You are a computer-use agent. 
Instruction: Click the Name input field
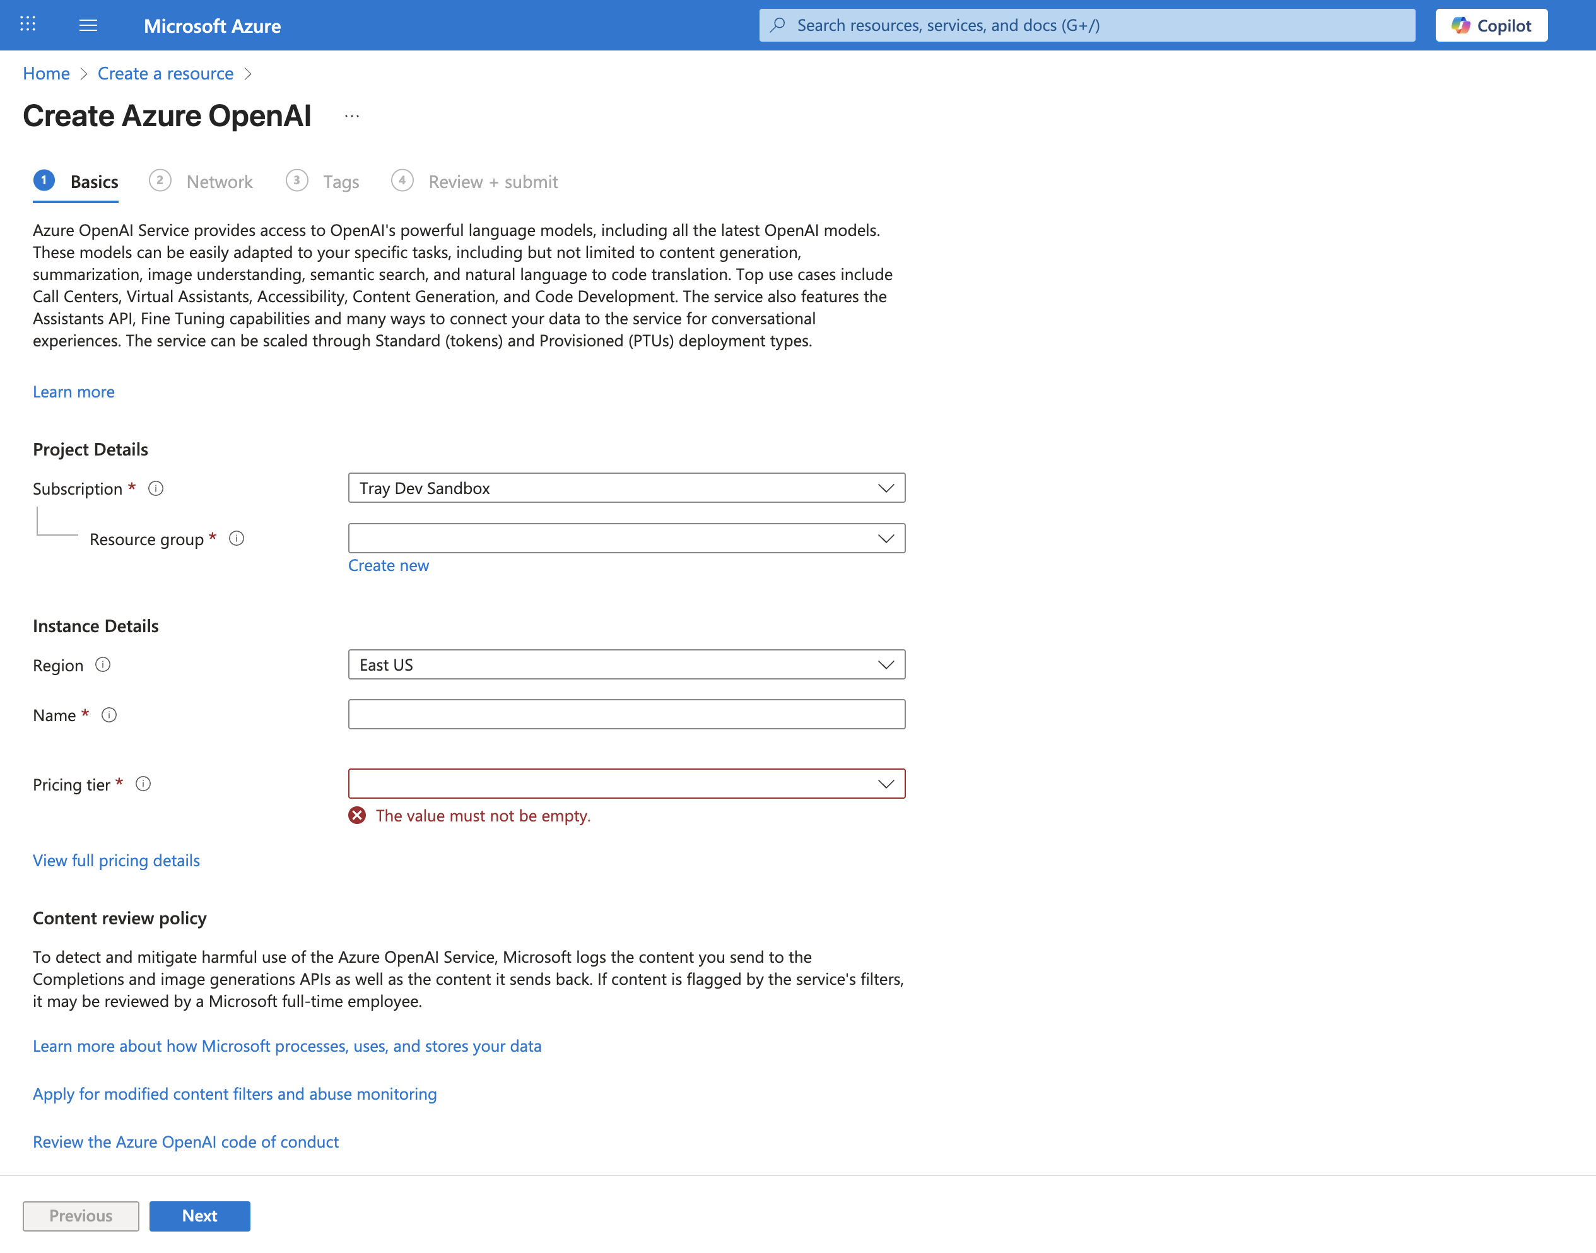626,714
